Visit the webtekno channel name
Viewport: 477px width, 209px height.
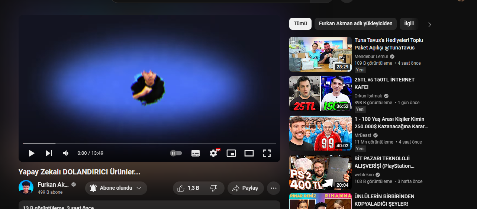pyautogui.click(x=364, y=175)
